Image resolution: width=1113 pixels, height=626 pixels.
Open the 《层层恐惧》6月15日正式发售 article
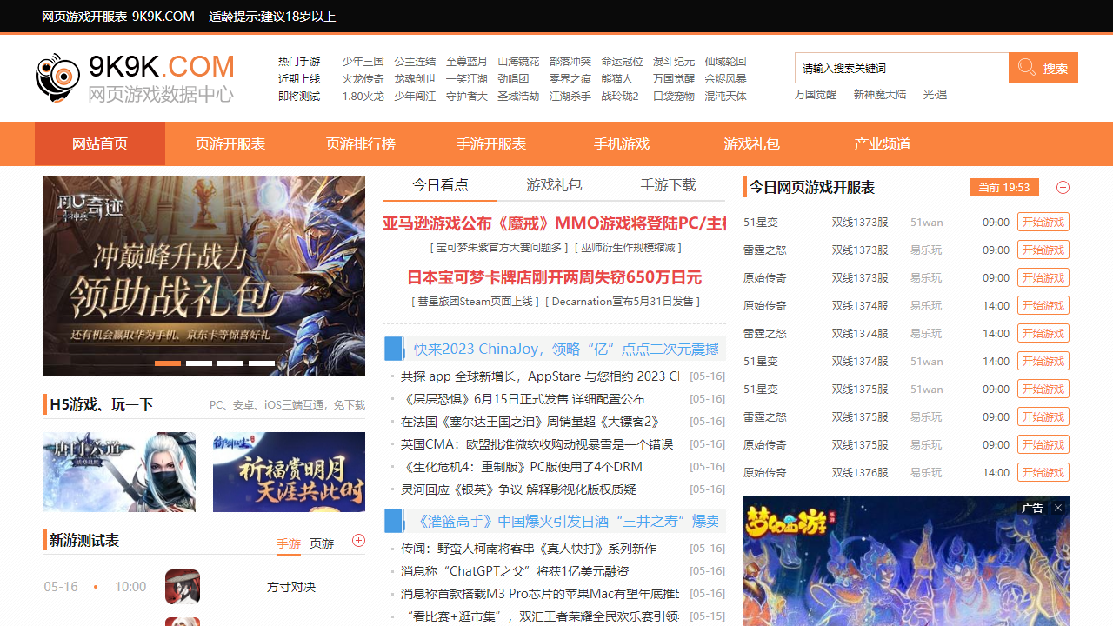[523, 399]
